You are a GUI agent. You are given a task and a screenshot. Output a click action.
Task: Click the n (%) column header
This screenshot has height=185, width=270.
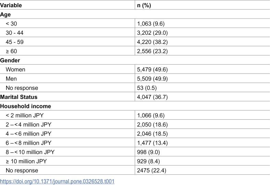point(144,5)
